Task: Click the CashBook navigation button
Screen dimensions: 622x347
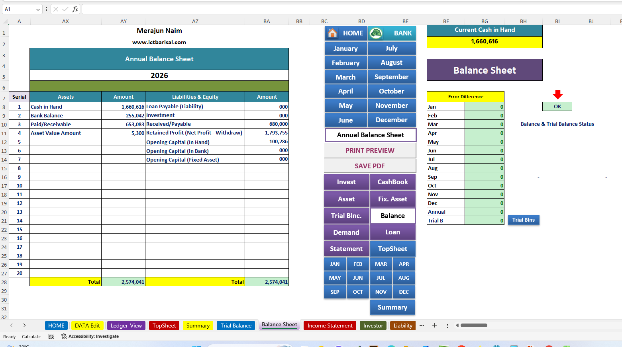Action: [x=393, y=182]
